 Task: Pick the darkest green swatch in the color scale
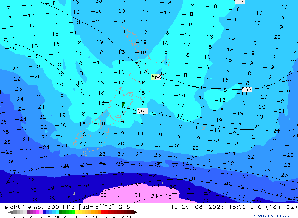pos(60,212)
